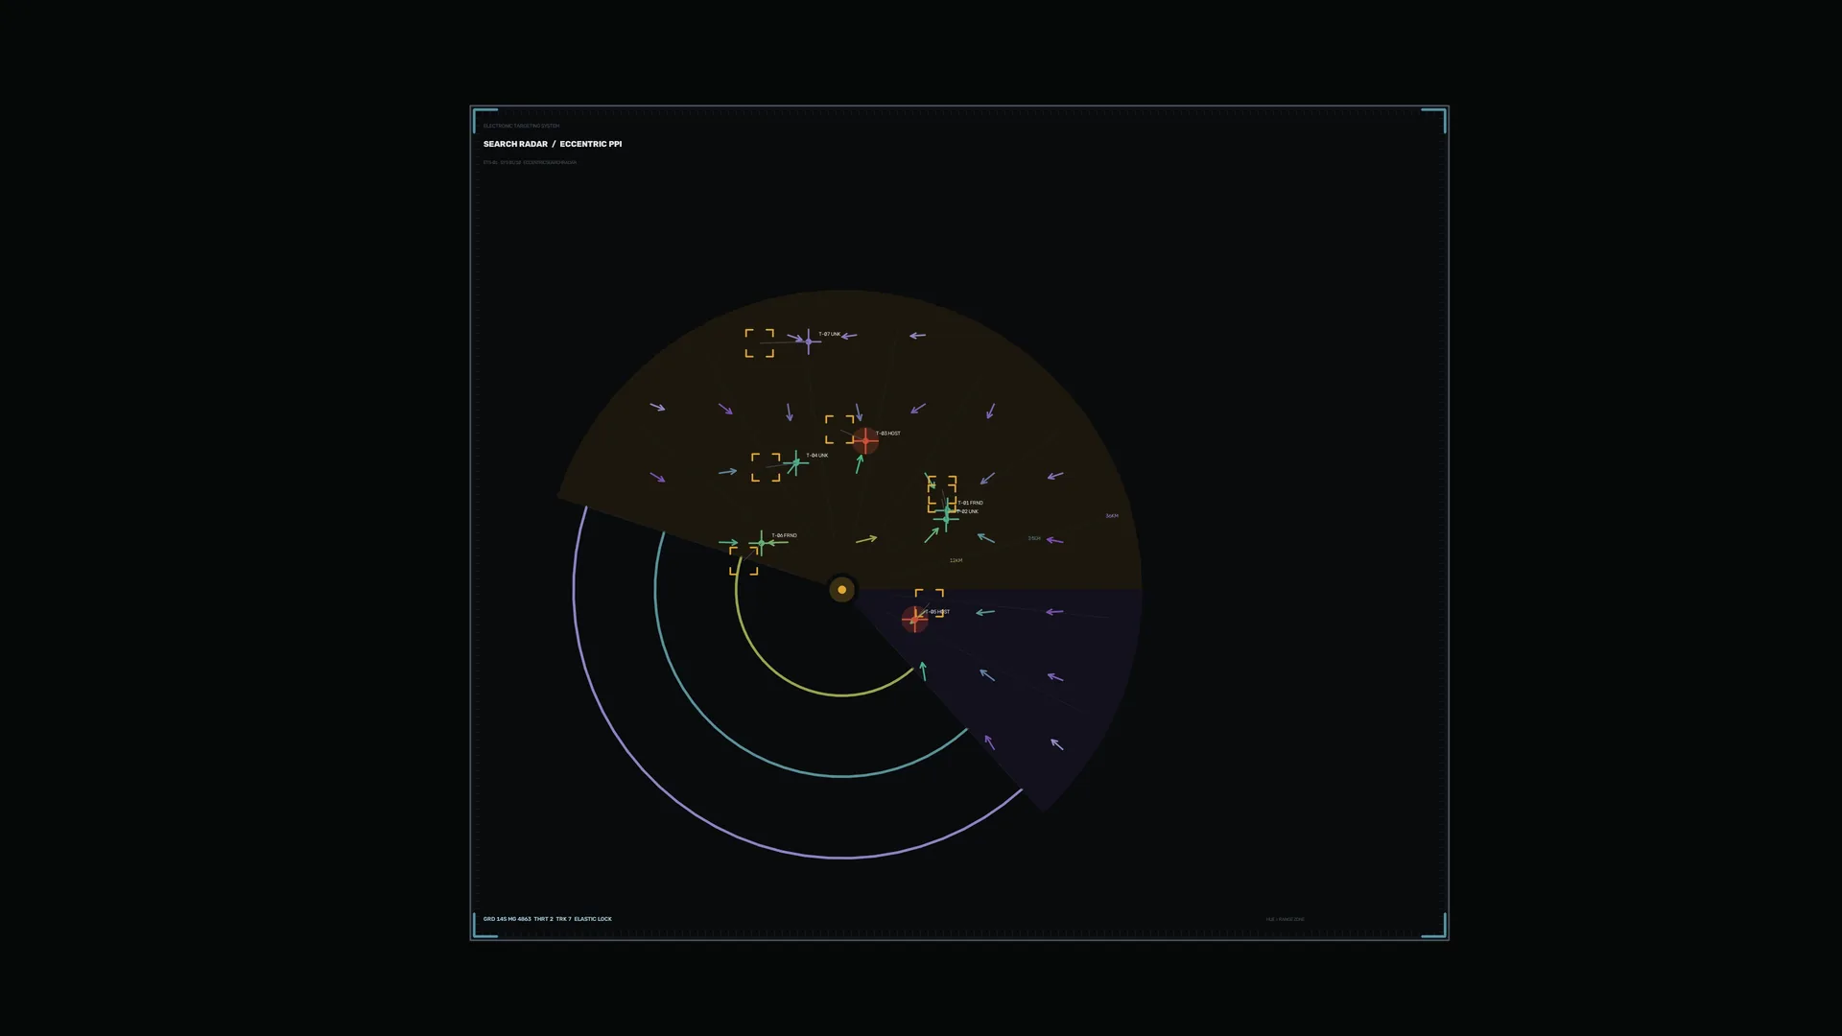The width and height of the screenshot is (1842, 1036).
Task: Click the 36KM range label
Action: tap(1112, 516)
